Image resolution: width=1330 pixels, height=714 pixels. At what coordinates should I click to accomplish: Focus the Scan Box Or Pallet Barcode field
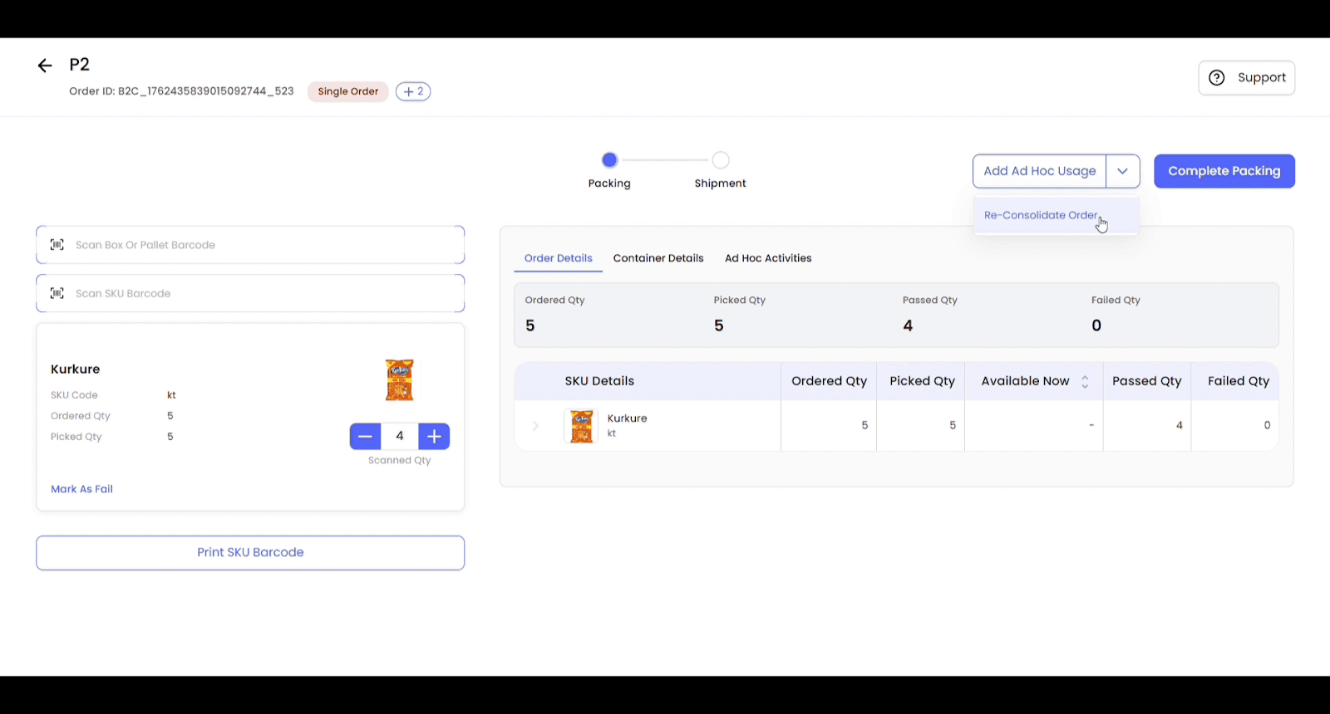[x=258, y=245]
